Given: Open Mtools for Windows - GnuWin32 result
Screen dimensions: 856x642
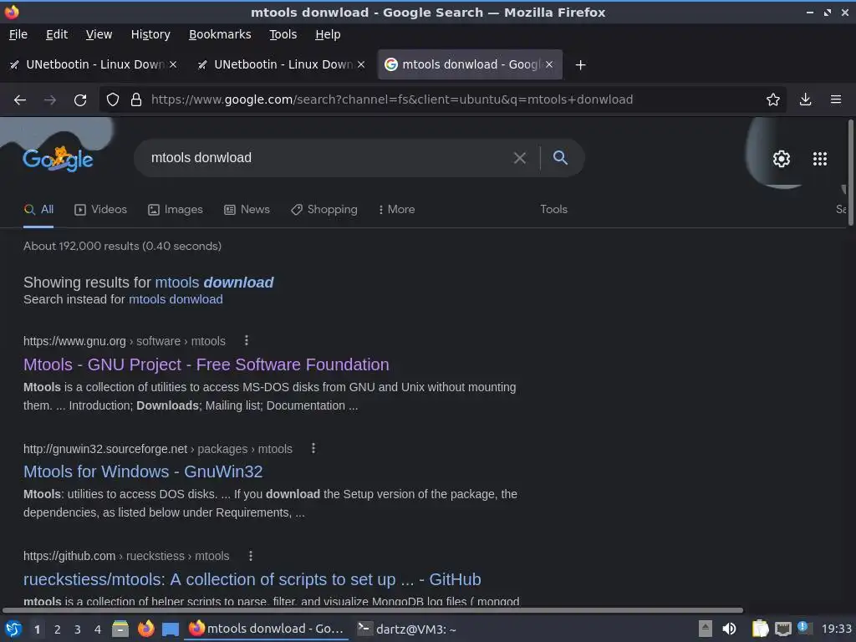Looking at the screenshot, I should [143, 471].
